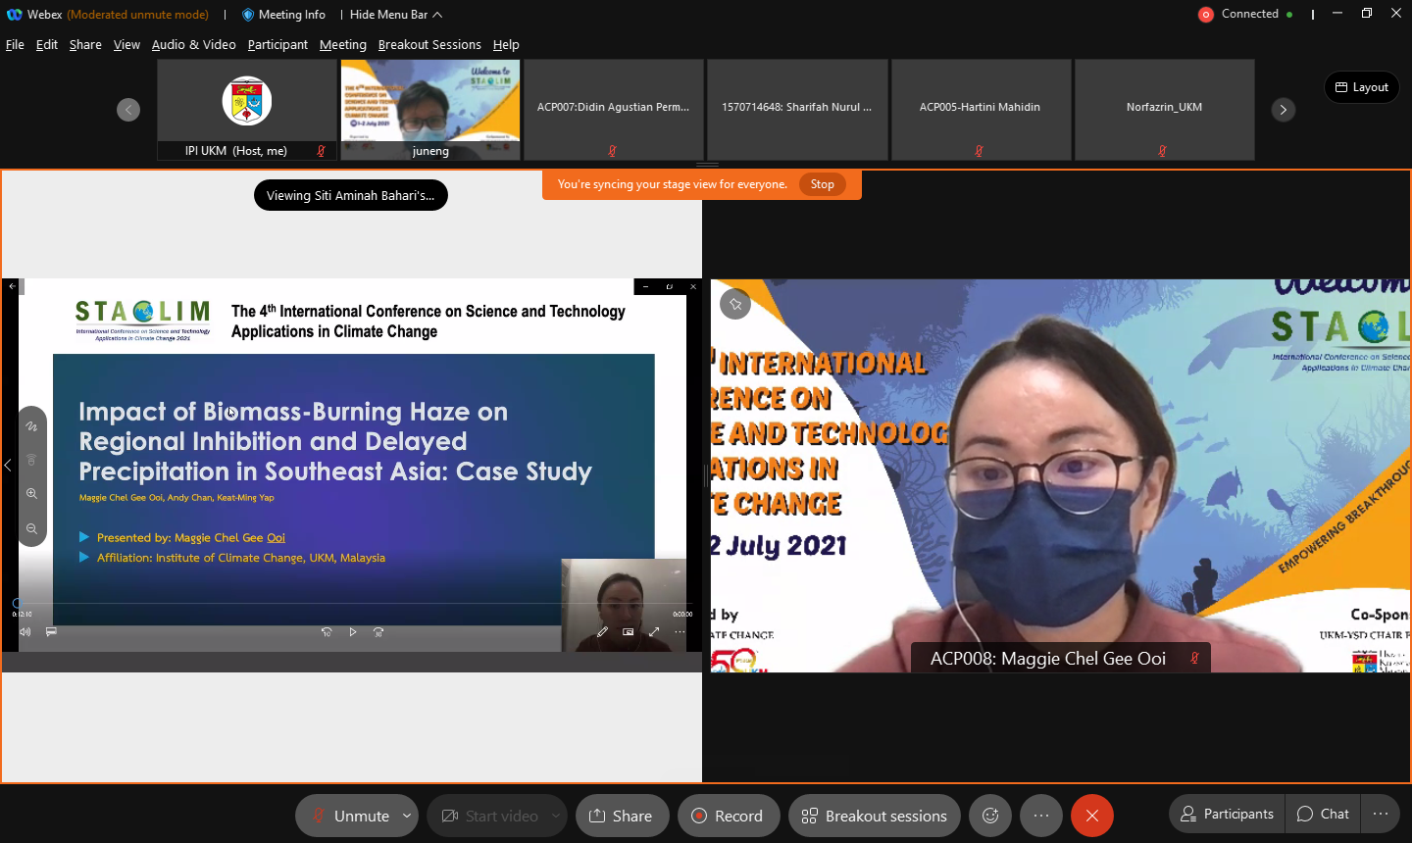This screenshot has height=843, width=1412.
Task: Click zoom in on shared content sidebar
Action: click(x=31, y=494)
